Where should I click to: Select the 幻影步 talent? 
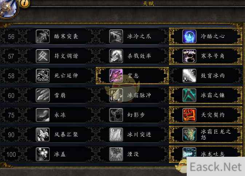(x=133, y=115)
